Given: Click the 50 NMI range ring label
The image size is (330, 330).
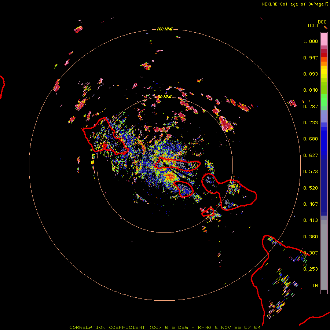Looking at the screenshot, I should pyautogui.click(x=165, y=97).
